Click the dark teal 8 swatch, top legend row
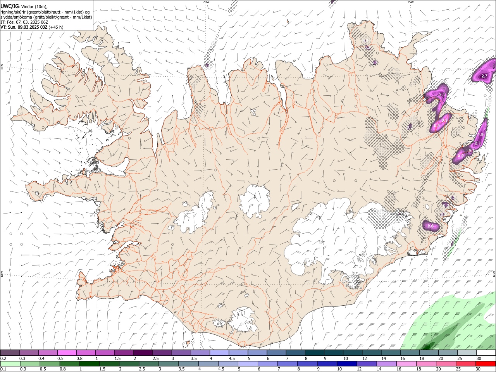496x372 pixels. (x=314, y=353)
